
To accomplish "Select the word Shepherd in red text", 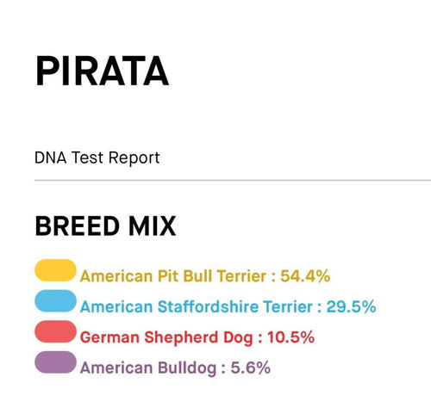I will click(181, 337).
